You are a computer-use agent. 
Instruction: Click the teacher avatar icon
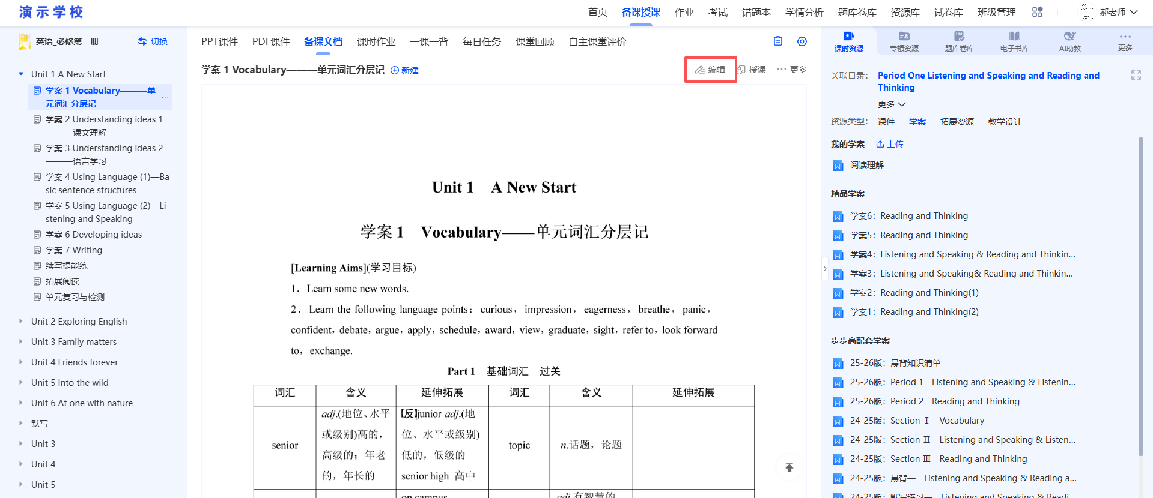[1087, 12]
